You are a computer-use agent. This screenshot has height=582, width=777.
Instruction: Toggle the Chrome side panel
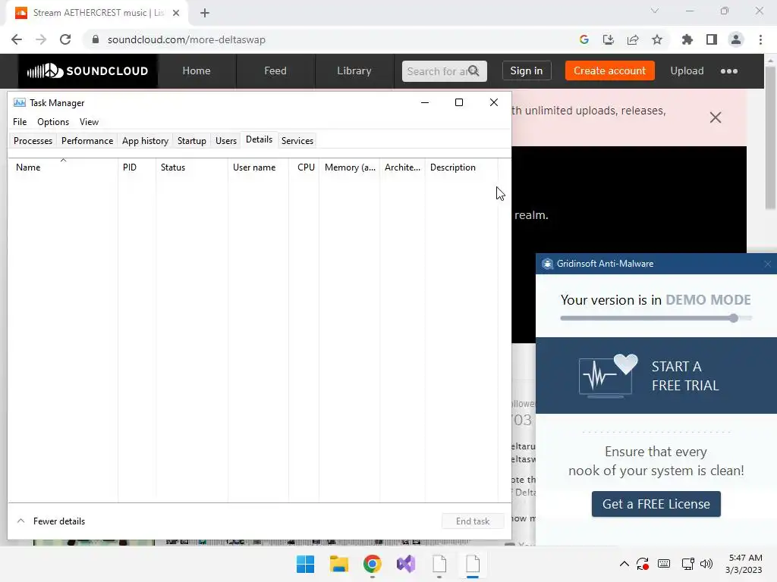(712, 39)
